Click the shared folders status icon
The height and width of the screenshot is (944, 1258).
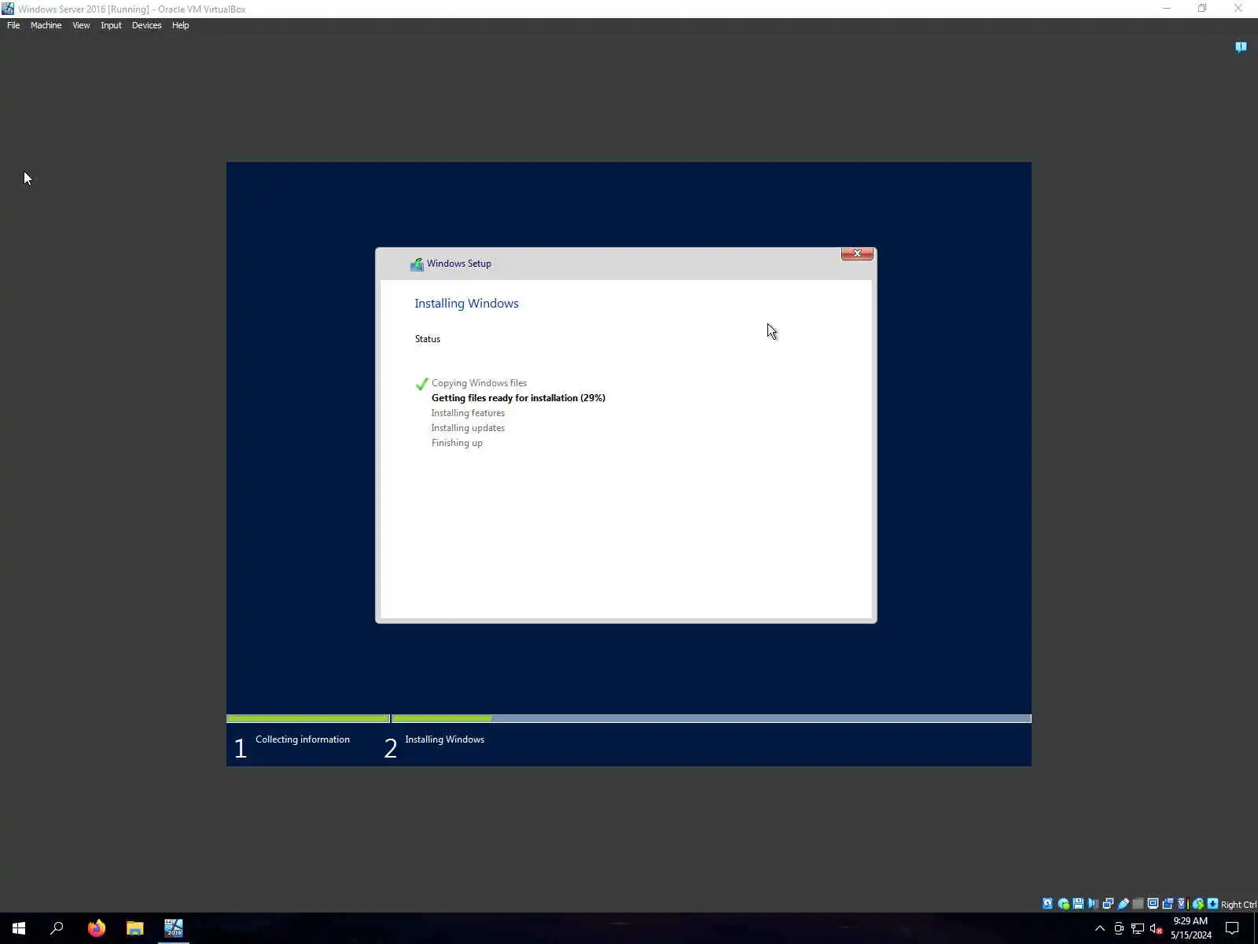tap(1138, 904)
